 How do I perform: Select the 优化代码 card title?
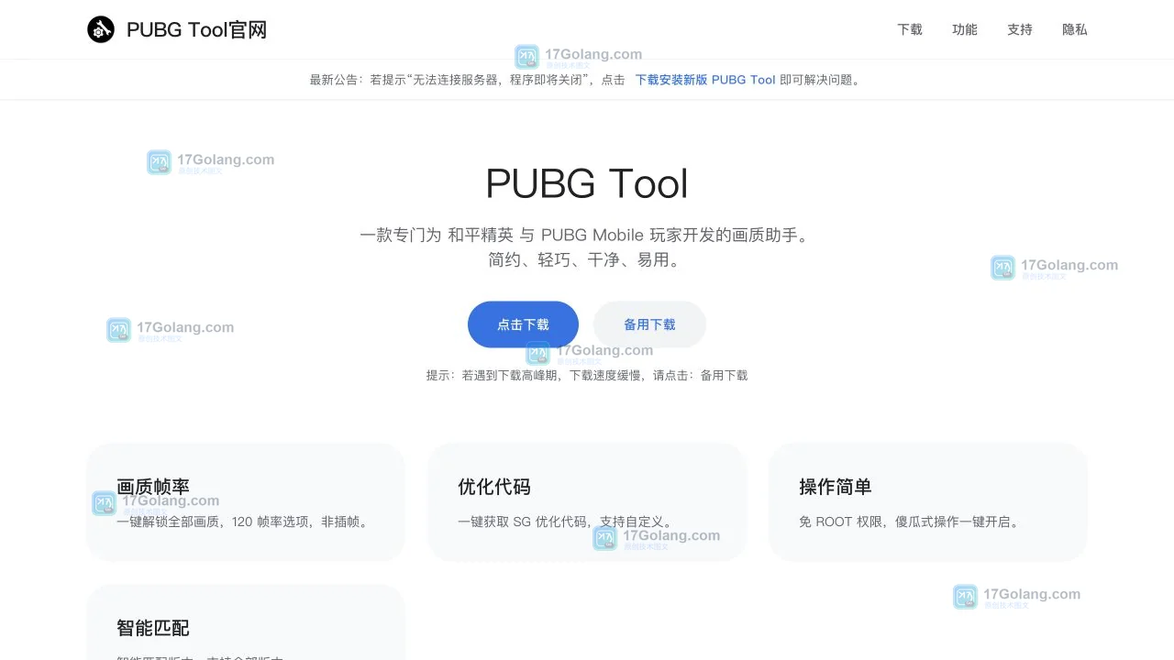tap(494, 487)
